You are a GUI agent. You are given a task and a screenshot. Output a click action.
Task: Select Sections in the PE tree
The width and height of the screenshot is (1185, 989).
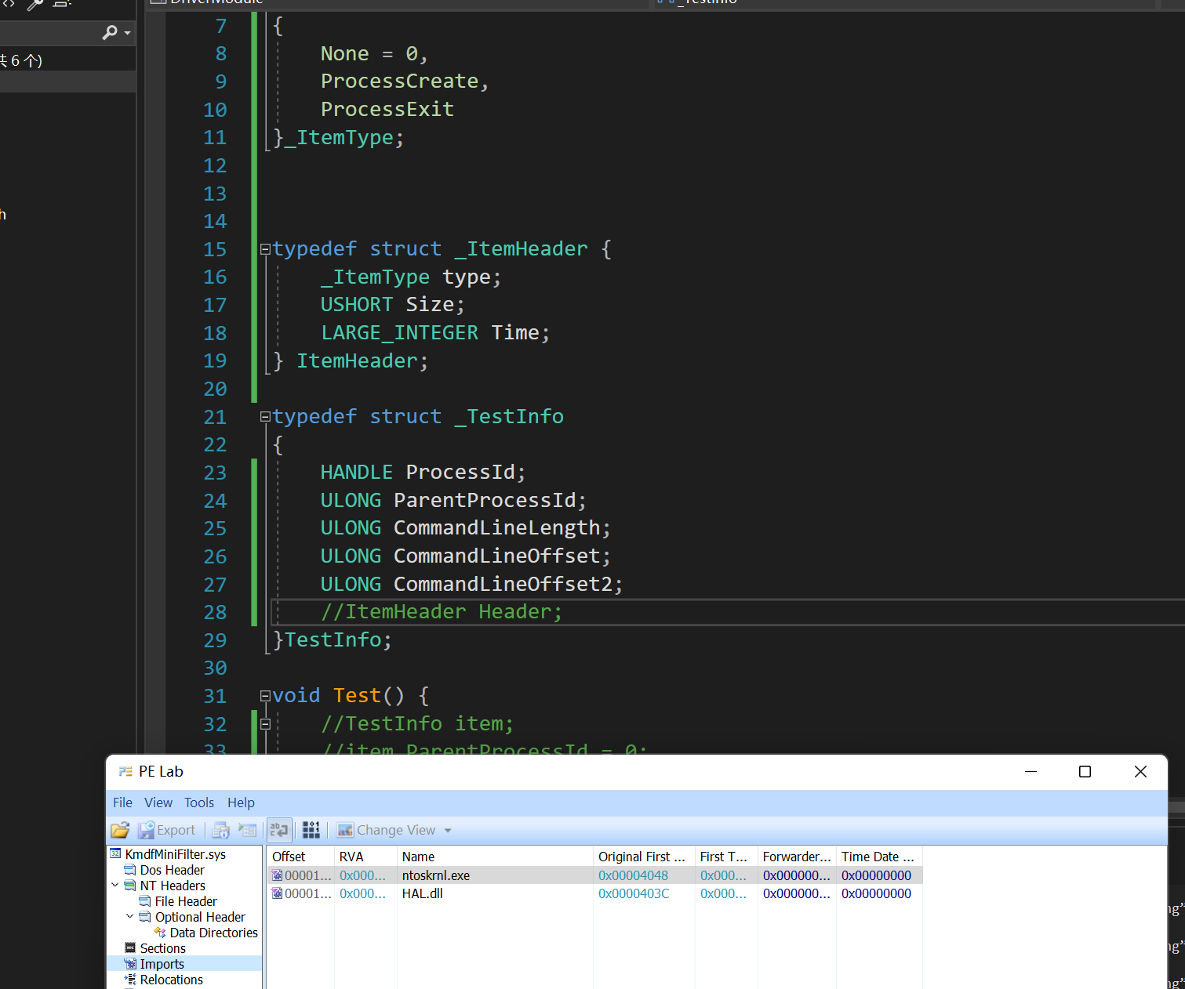click(162, 948)
